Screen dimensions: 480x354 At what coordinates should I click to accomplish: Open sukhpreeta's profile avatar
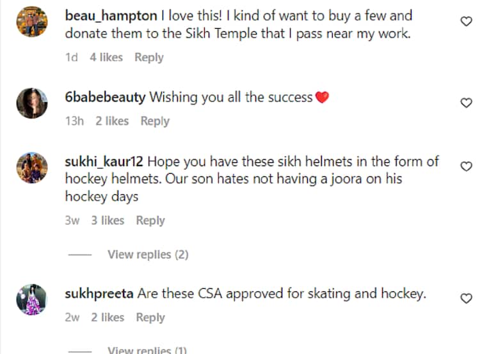click(31, 299)
